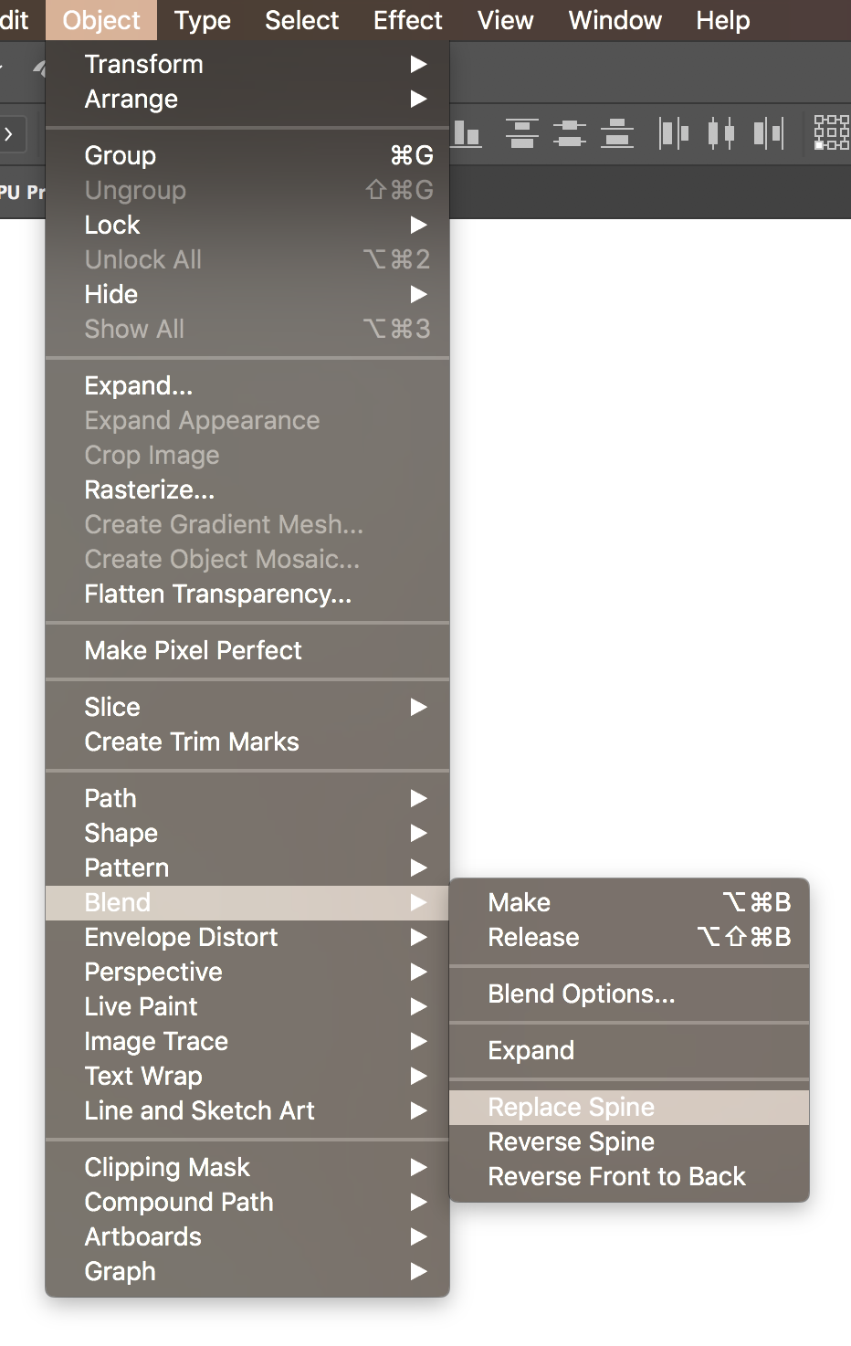Open the Effect menu

coord(407,20)
